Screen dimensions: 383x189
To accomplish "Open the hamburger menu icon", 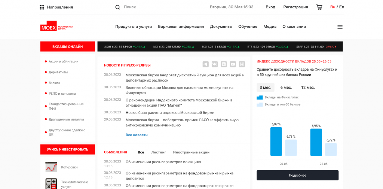I will (x=340, y=27).
